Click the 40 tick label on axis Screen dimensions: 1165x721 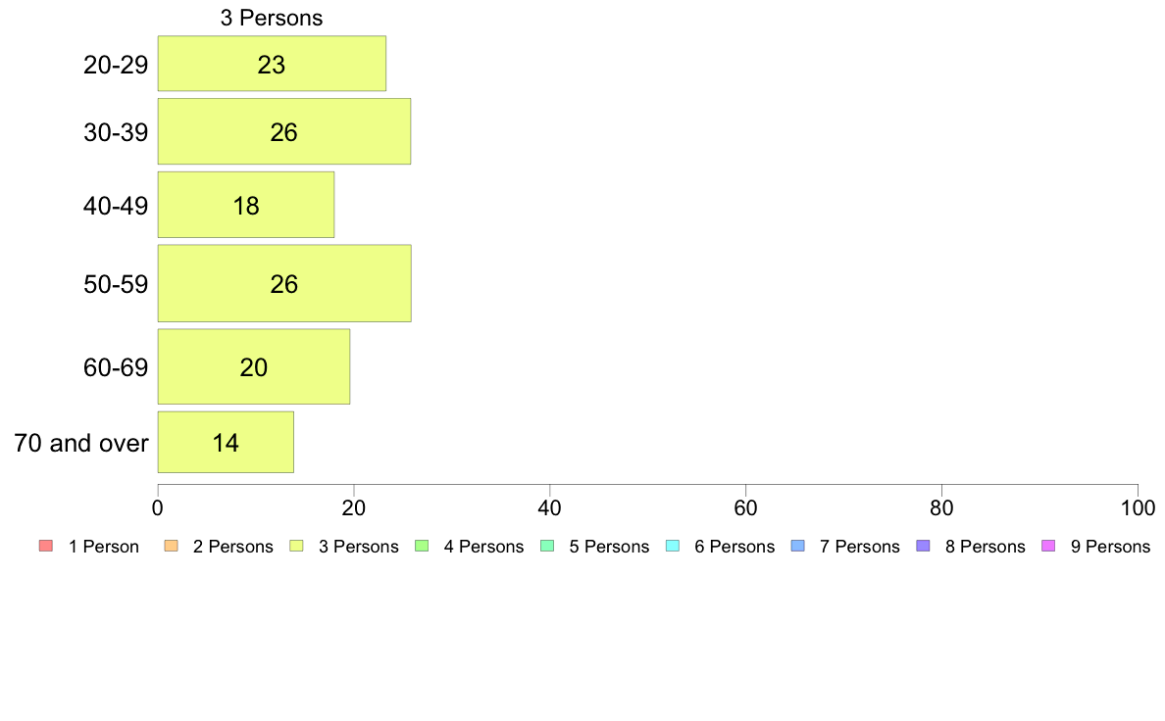tap(550, 508)
